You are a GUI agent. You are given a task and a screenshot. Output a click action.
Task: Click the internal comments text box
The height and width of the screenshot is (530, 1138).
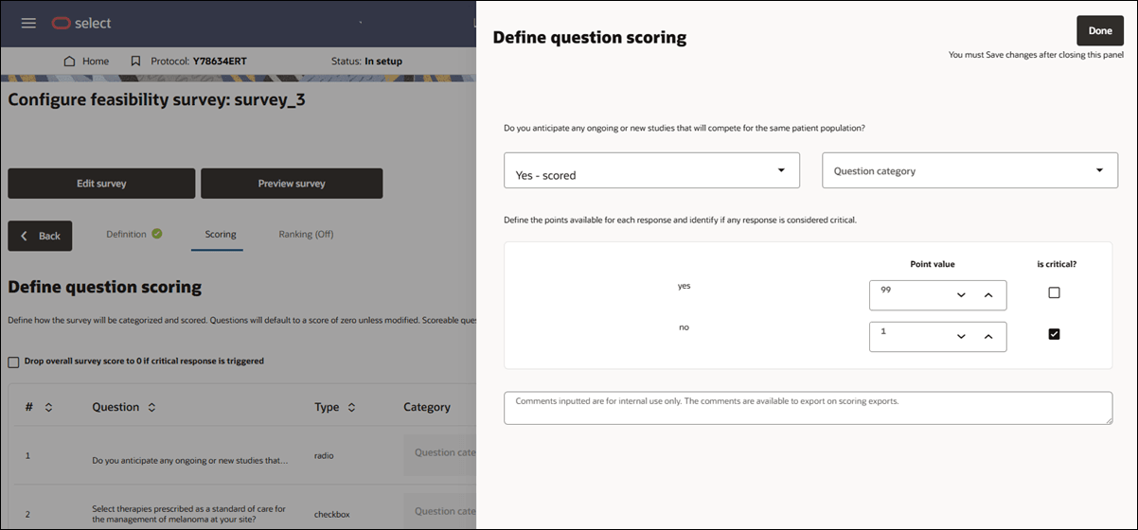click(x=808, y=408)
